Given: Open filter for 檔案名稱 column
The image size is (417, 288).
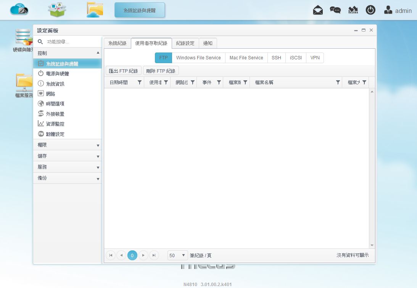Looking at the screenshot, I should [338, 83].
